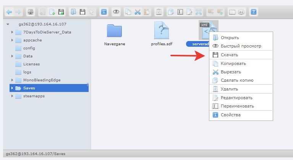Choose Переименовать in the context menu
The image size is (293, 160).
241,106
